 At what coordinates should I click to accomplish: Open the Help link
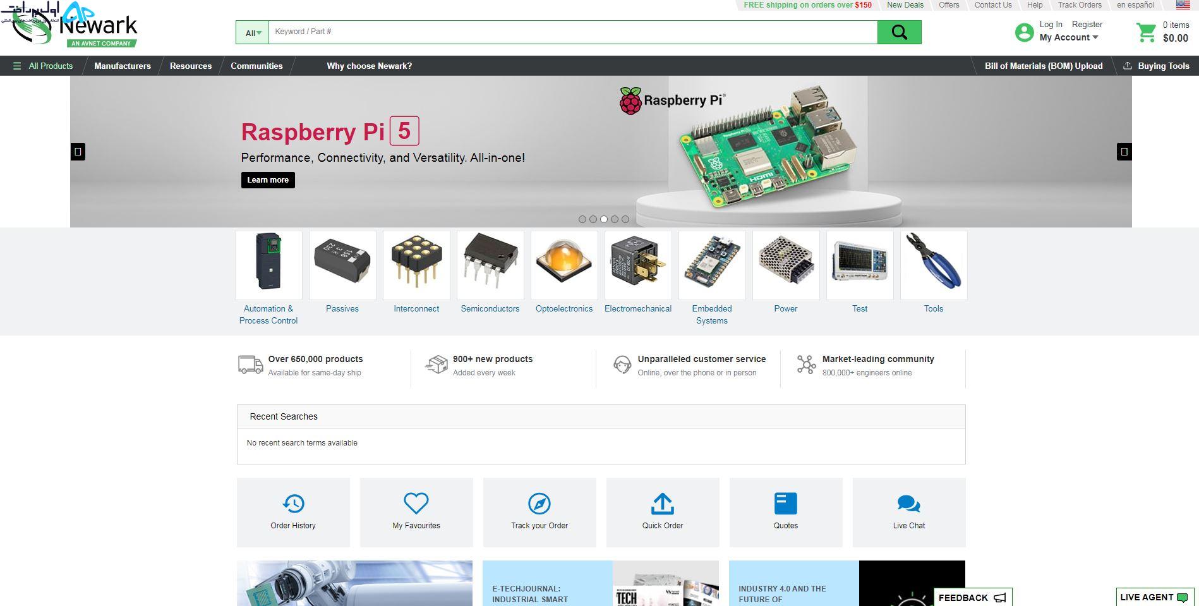(x=1035, y=5)
